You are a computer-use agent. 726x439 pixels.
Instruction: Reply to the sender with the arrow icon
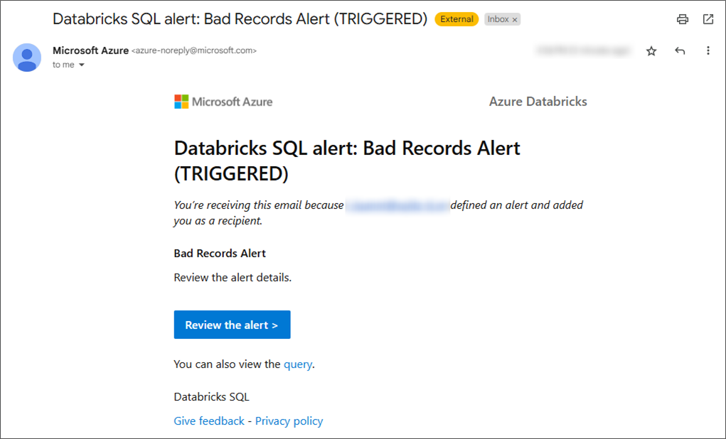680,51
